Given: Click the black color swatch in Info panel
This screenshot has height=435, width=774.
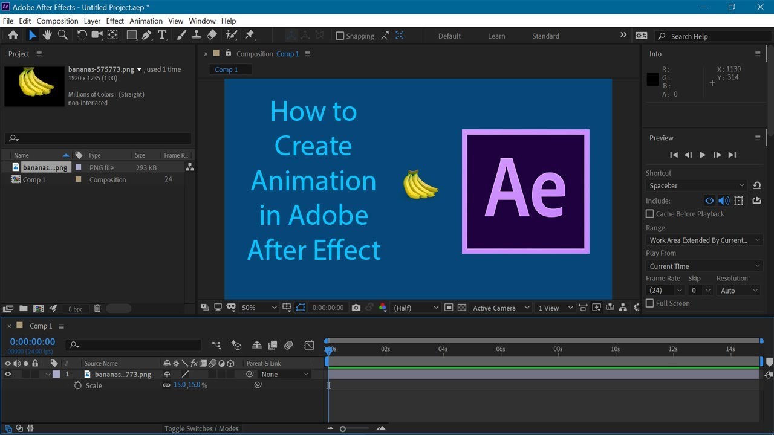Looking at the screenshot, I should coord(652,79).
